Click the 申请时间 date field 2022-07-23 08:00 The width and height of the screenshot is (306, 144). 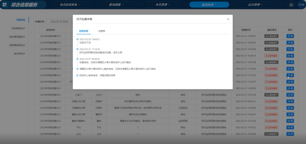coord(59,22)
